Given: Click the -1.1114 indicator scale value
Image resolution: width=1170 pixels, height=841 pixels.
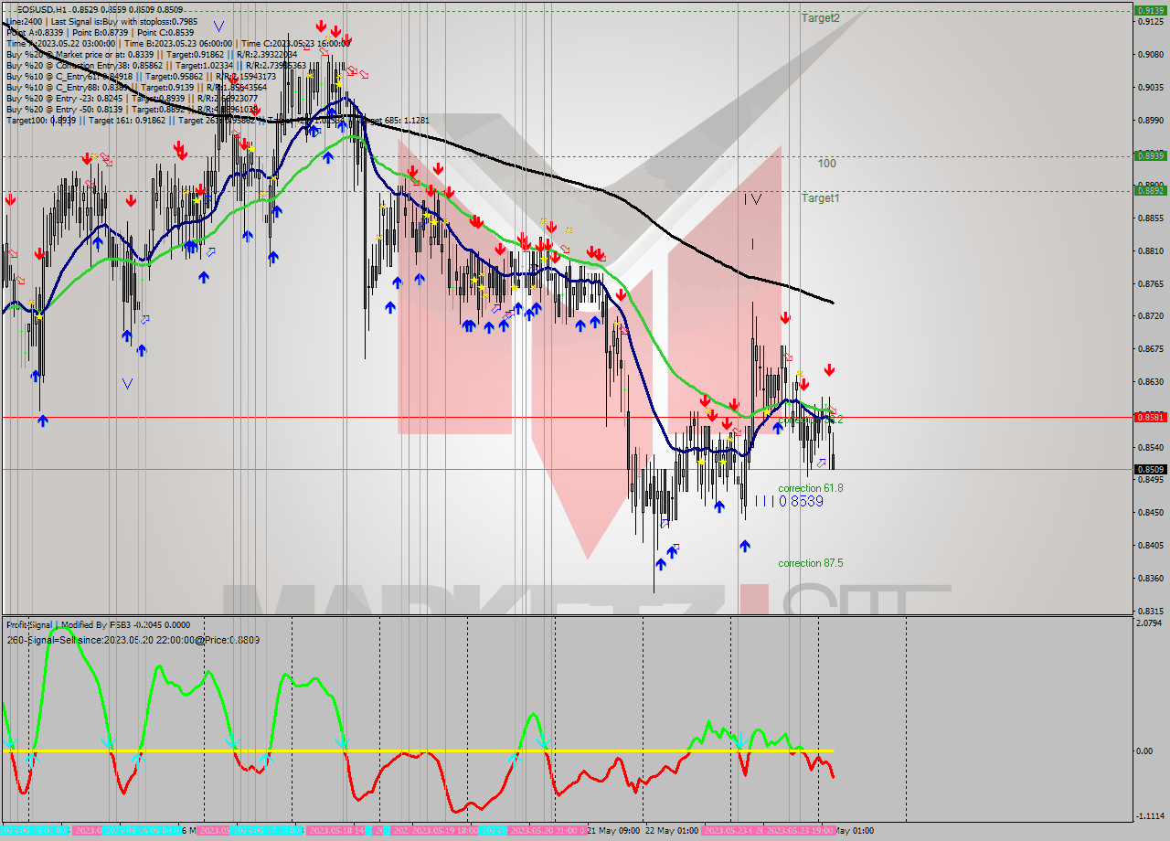Looking at the screenshot, I should (x=1150, y=816).
